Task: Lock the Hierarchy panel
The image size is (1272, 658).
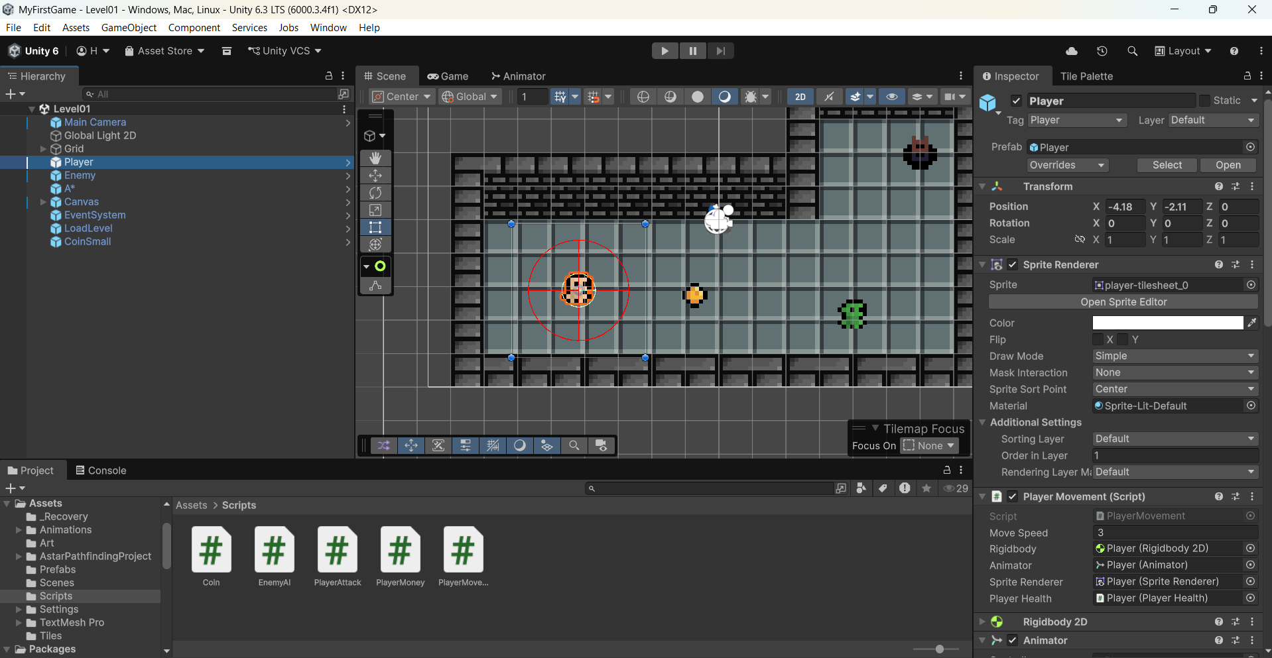Action: pyautogui.click(x=328, y=76)
